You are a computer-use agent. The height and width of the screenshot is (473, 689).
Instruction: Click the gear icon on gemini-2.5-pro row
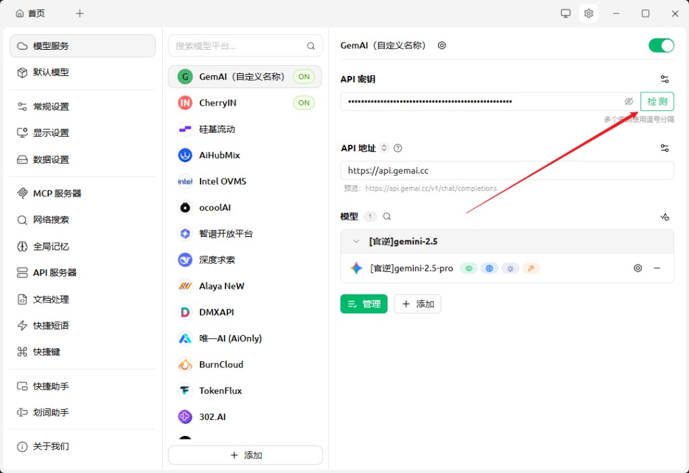coord(637,268)
